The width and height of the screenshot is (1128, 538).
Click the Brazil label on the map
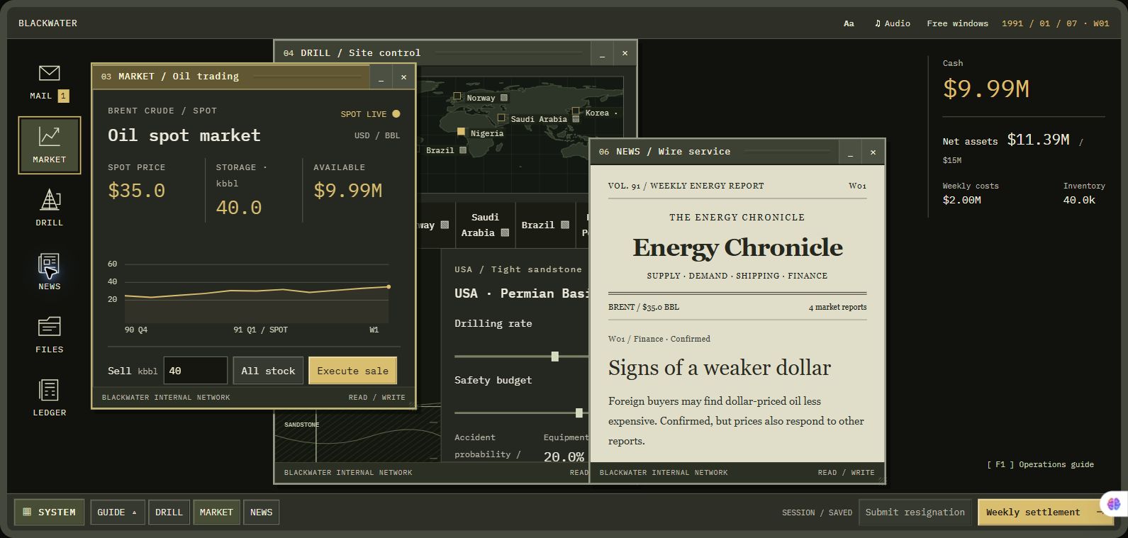440,150
